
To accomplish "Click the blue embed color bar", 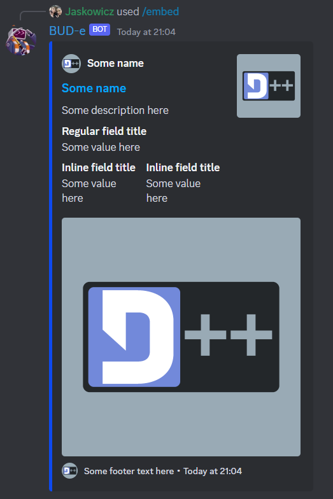I will 51,266.
